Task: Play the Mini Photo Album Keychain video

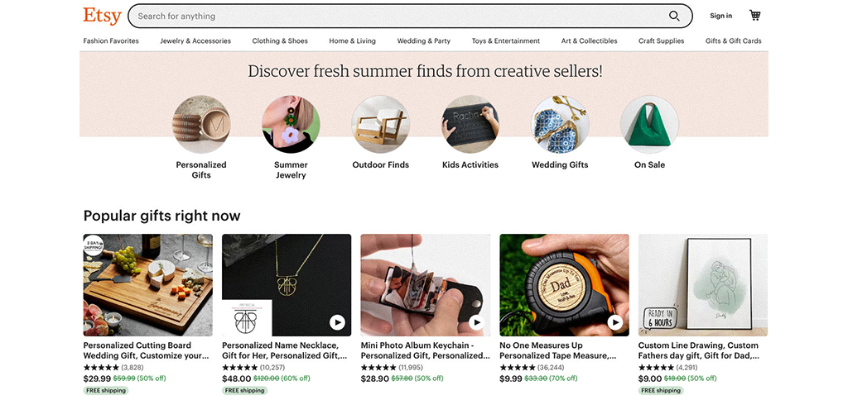Action: pos(476,322)
